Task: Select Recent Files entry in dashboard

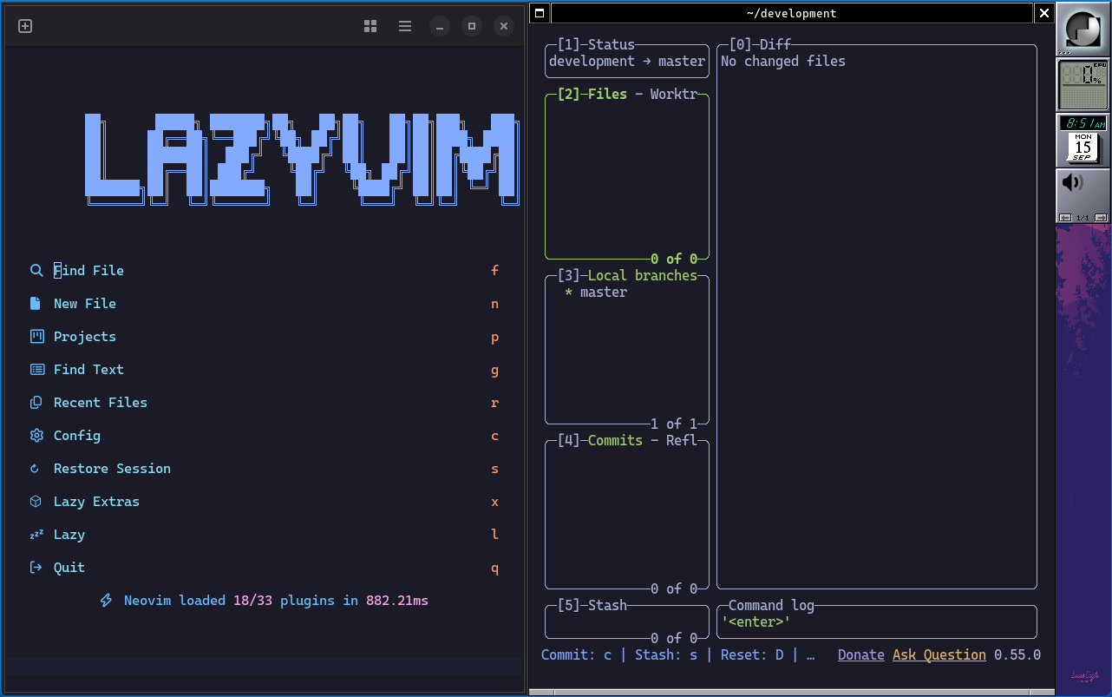Action: (101, 402)
